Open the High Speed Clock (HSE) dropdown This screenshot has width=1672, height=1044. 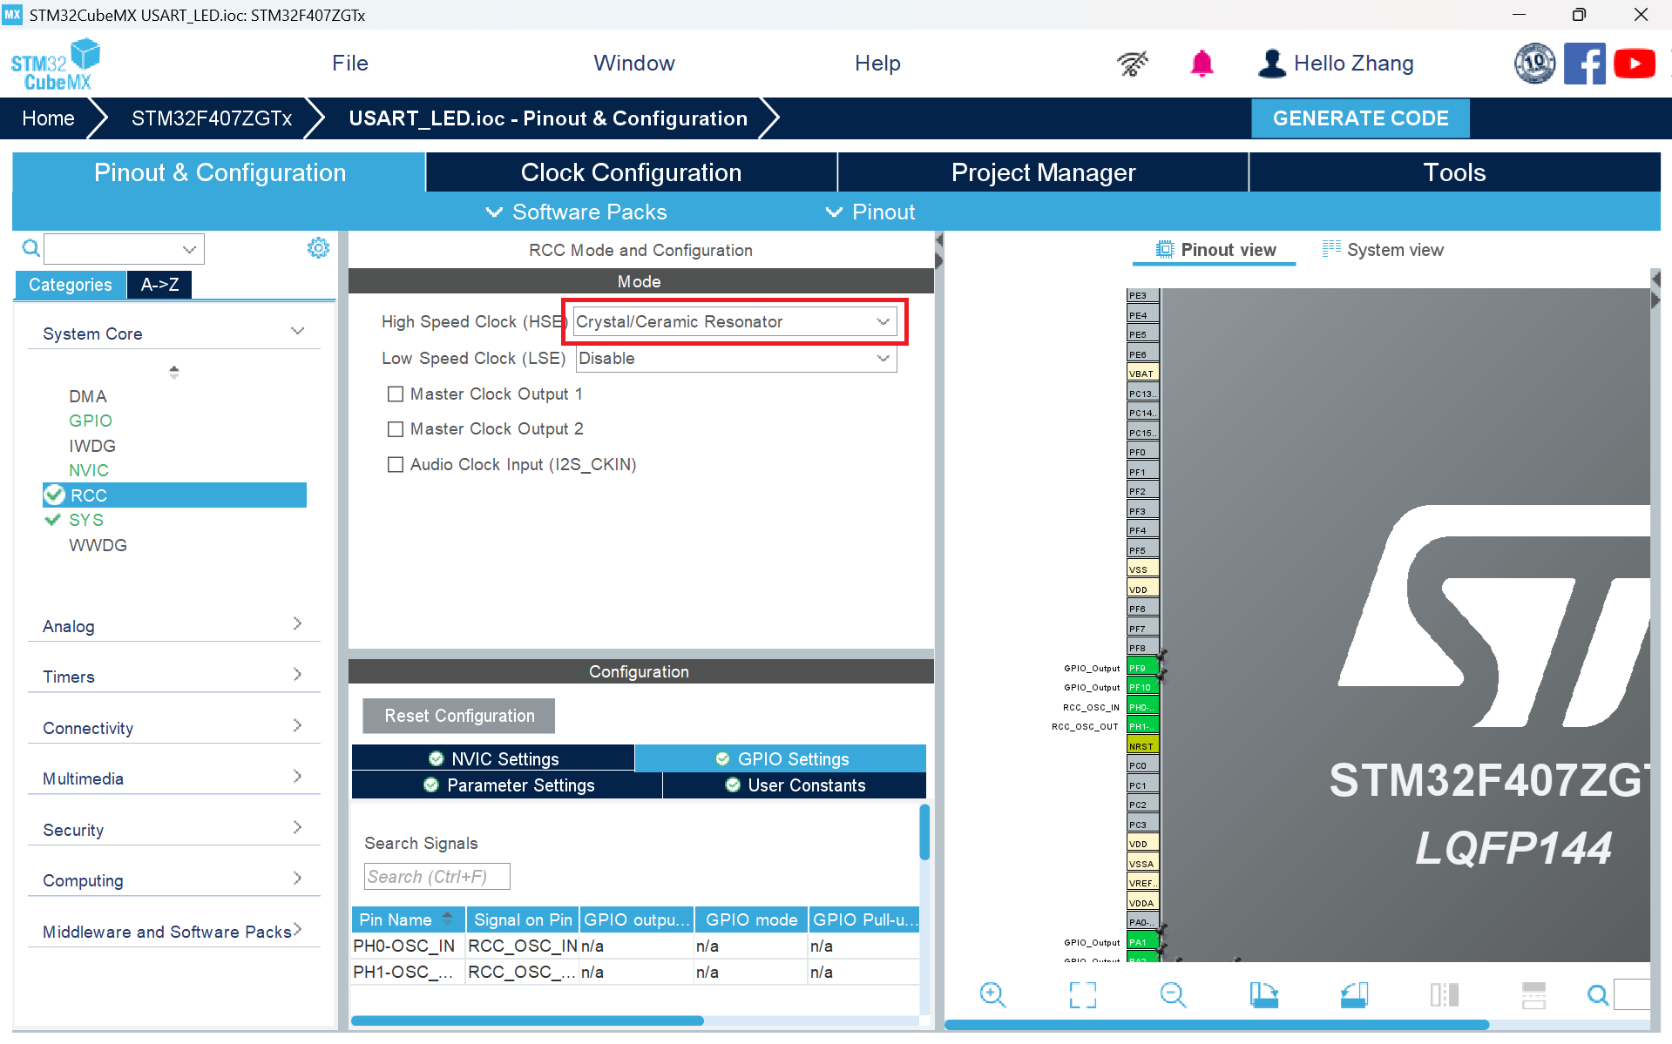point(734,322)
